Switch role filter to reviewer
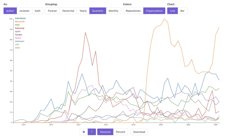Viewport: 226px width, 138px height. 24,11
